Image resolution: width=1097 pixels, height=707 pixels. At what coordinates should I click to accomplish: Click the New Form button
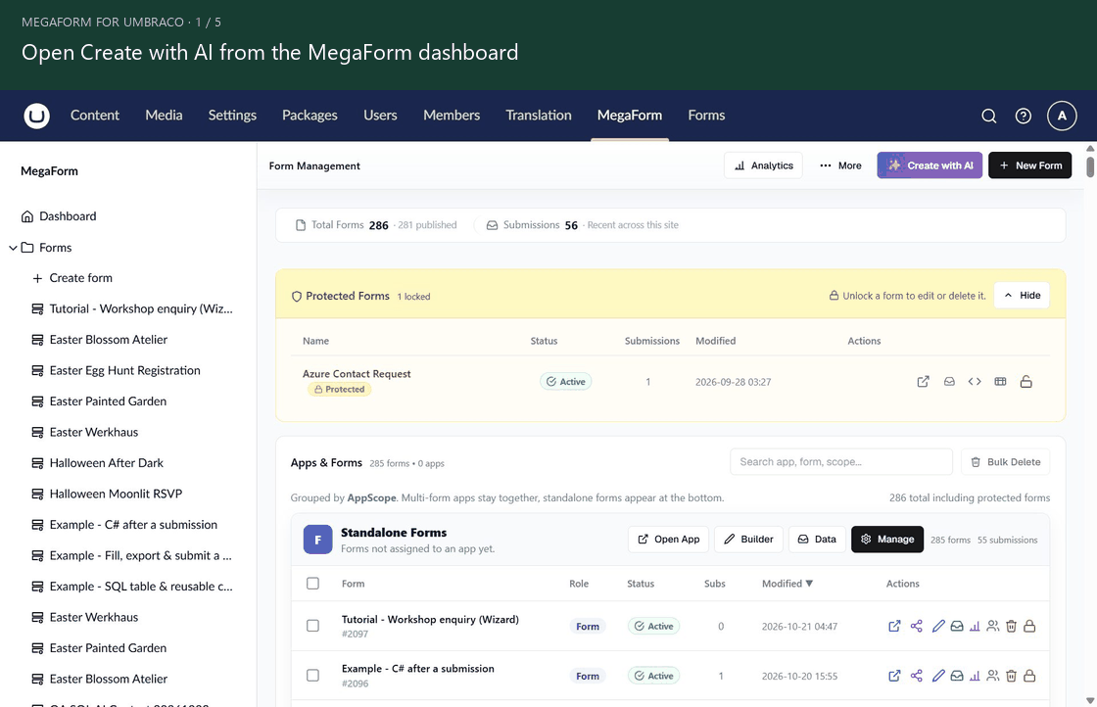[1029, 165]
